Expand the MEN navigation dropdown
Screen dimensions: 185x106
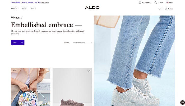(x=25, y=8)
